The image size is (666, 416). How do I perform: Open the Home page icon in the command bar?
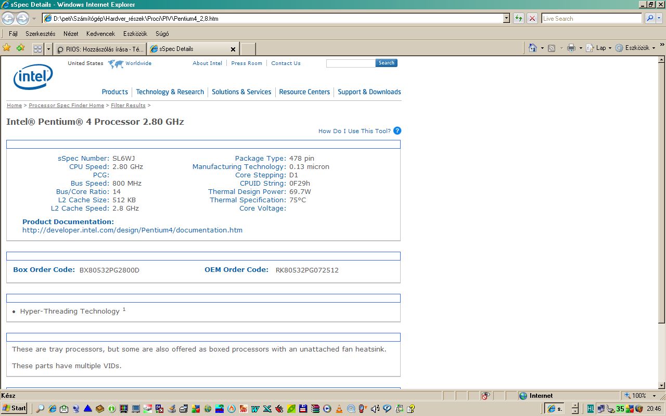tap(532, 48)
